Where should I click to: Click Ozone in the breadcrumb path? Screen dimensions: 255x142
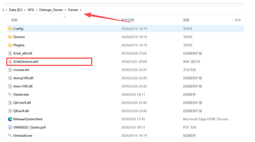pos(73,10)
